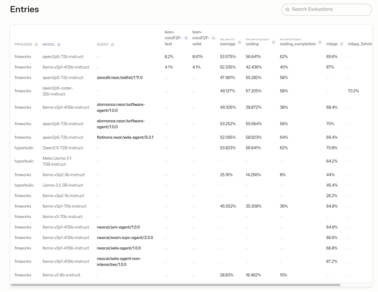The image size is (378, 292).
Task: Sort by the AGENT column icon
Action: 112,44
